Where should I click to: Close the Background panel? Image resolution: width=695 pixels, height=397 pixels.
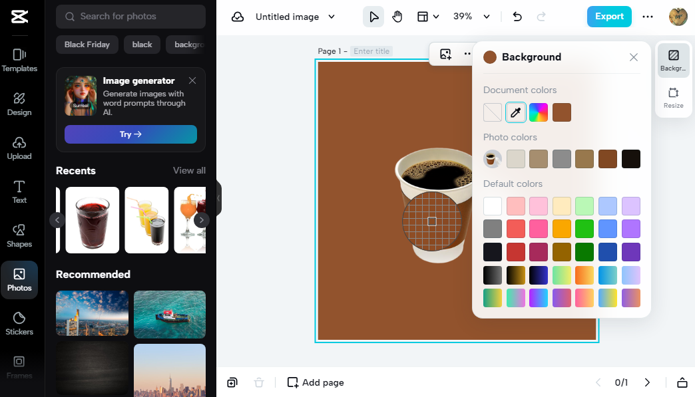(633, 57)
